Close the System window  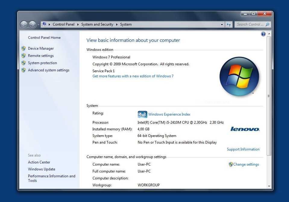tap(265, 14)
